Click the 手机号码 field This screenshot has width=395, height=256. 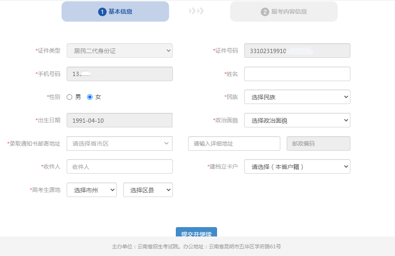click(x=119, y=74)
